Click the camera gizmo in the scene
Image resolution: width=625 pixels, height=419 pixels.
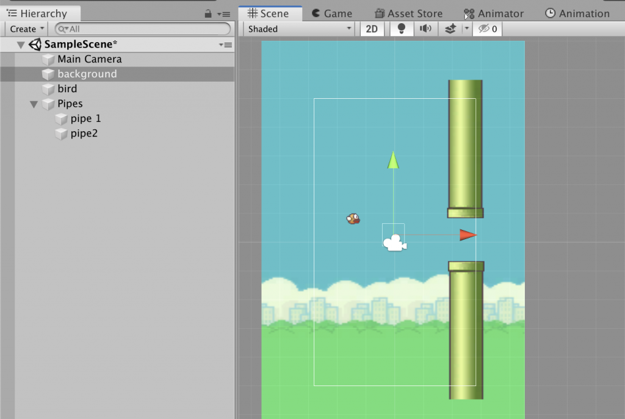click(395, 243)
